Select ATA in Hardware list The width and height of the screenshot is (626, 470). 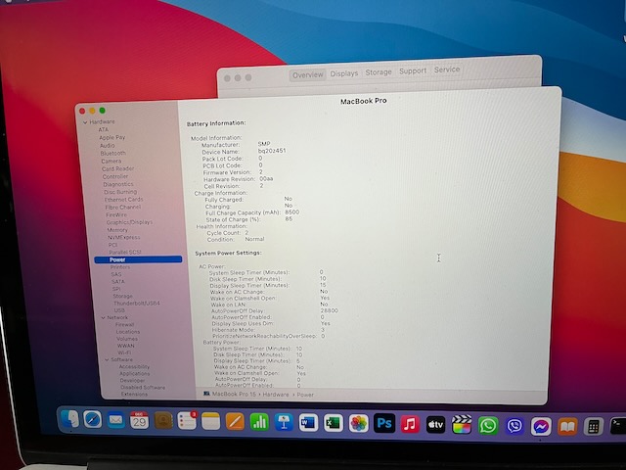point(104,129)
